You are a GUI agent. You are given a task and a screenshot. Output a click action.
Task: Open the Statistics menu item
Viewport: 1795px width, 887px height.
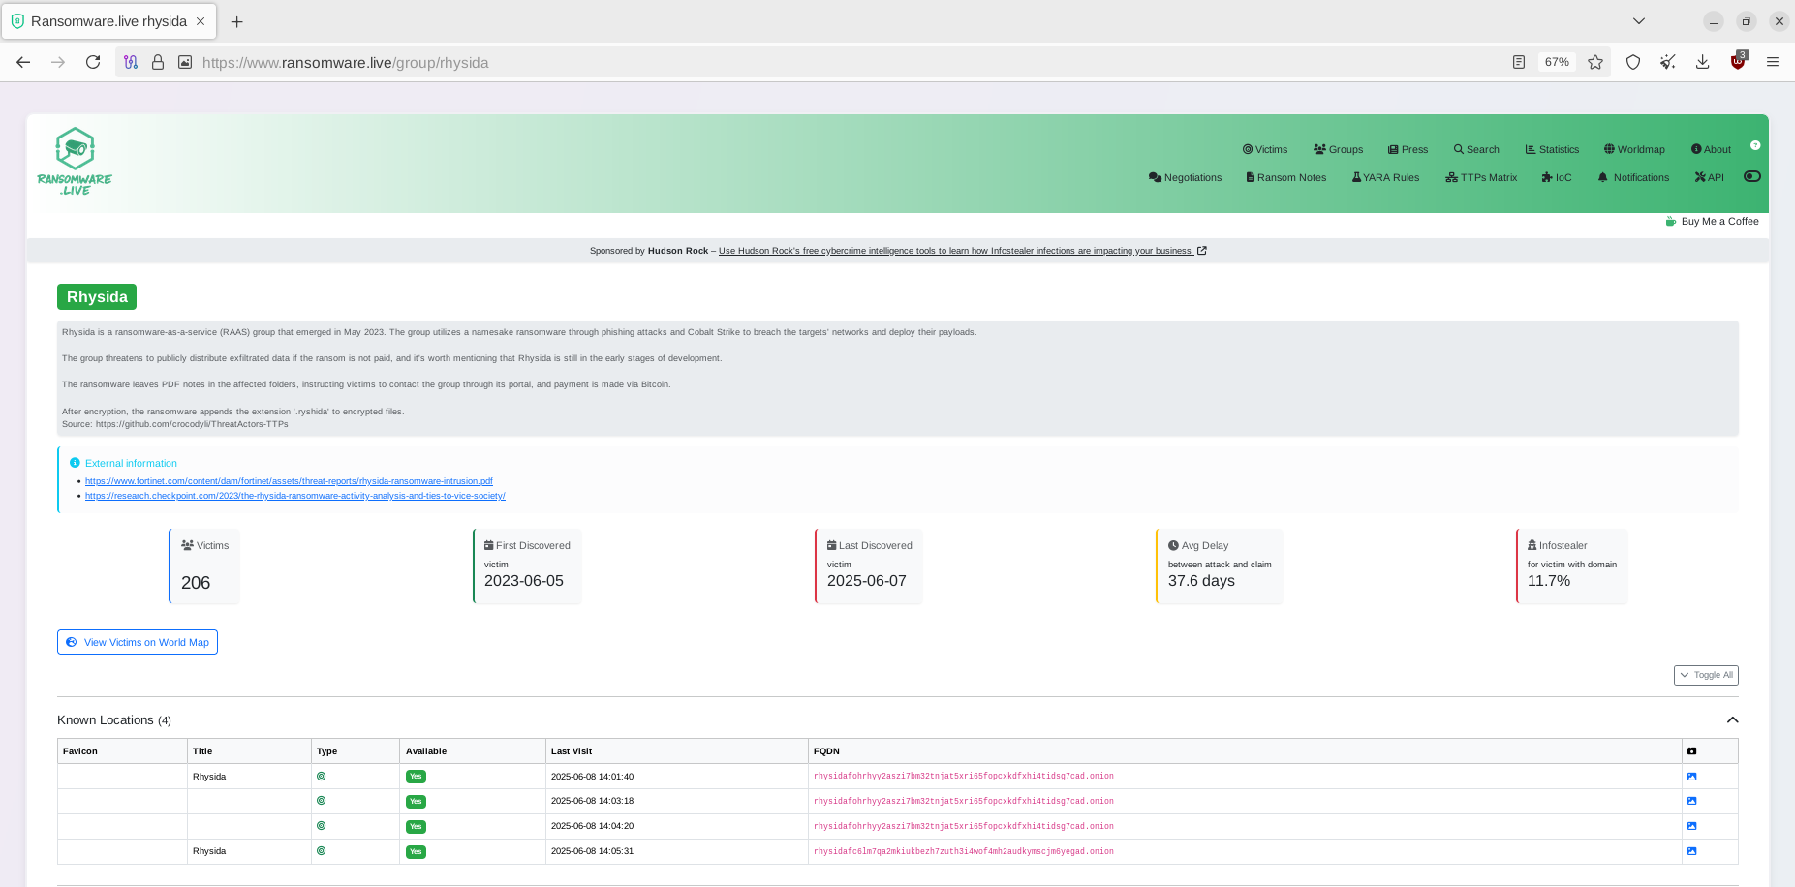[1552, 149]
